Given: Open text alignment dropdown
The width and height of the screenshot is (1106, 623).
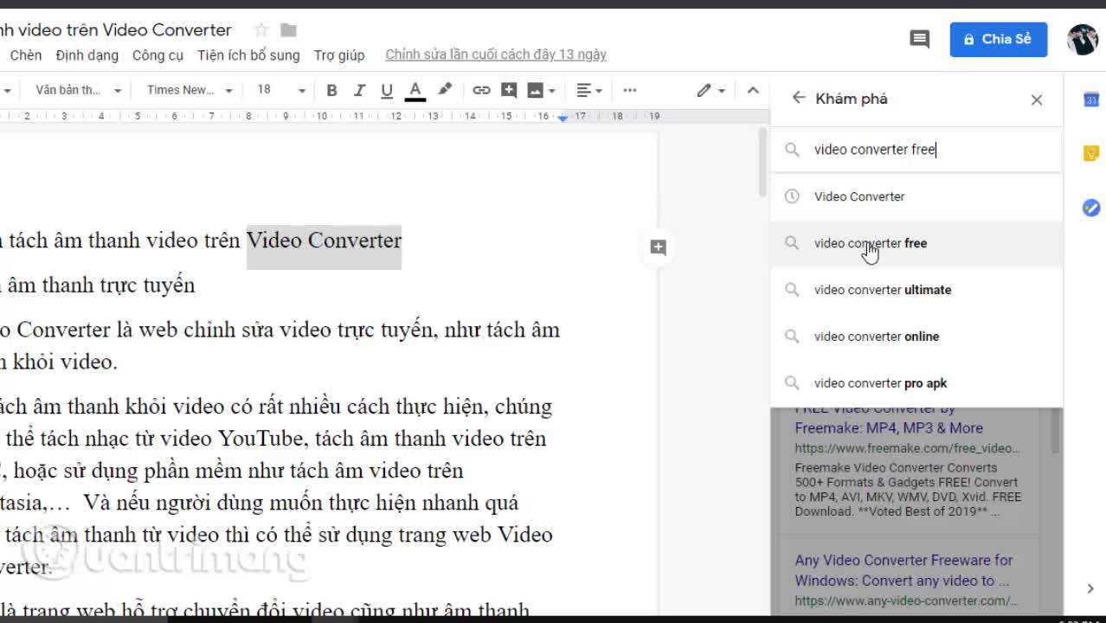Looking at the screenshot, I should (x=589, y=90).
